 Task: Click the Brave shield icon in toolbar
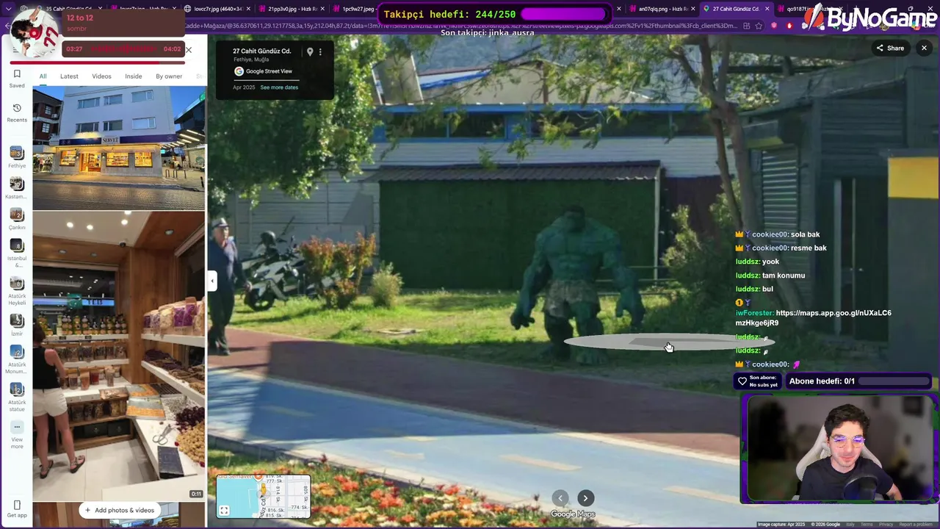coord(774,26)
